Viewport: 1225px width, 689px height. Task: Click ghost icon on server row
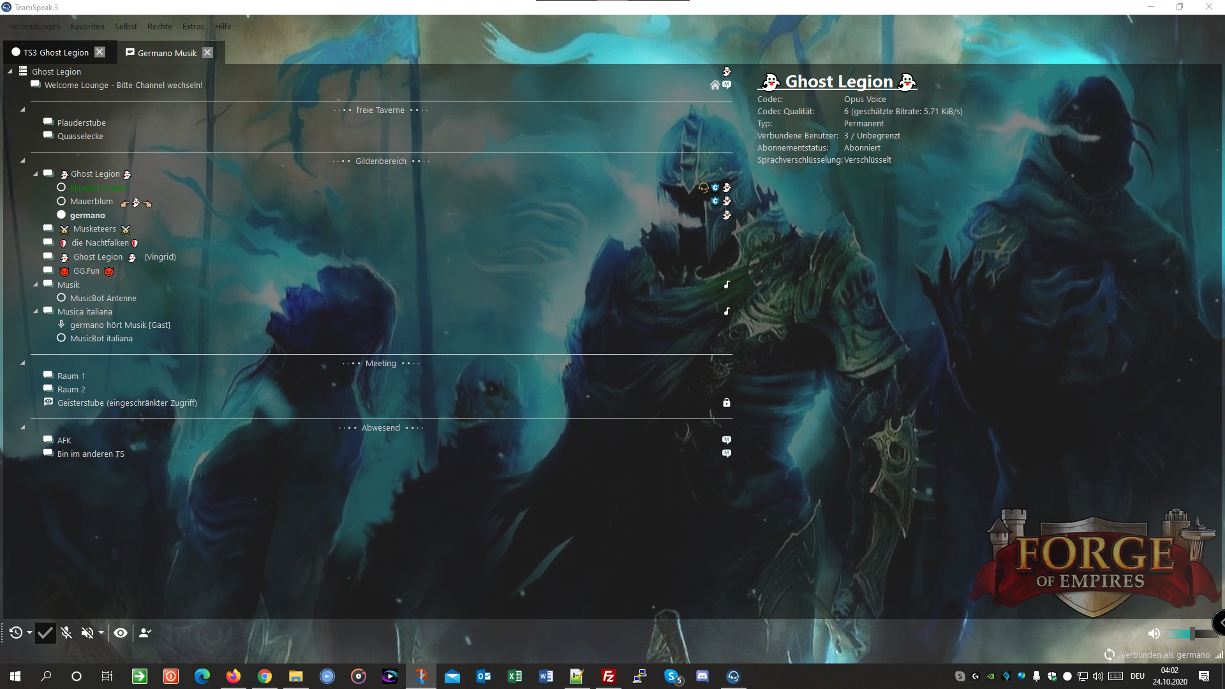[x=726, y=71]
